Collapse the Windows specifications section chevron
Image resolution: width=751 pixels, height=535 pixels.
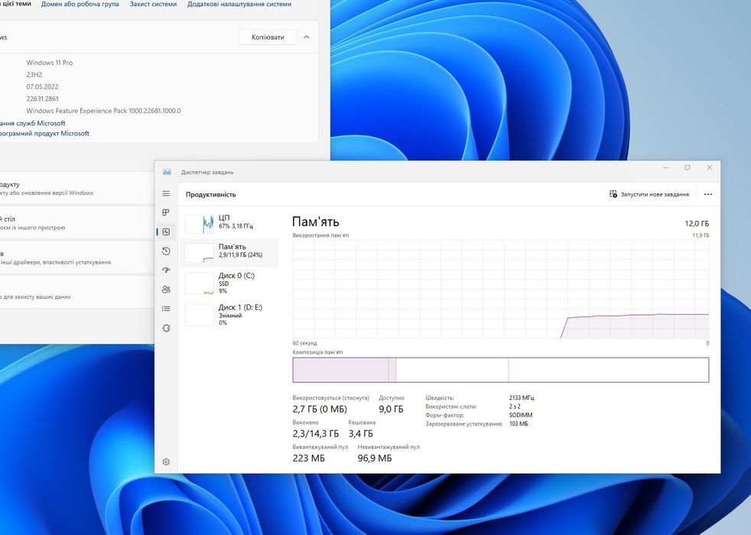[307, 37]
